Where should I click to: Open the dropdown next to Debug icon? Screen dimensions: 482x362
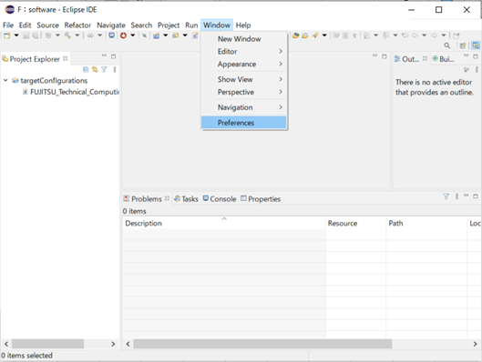pyautogui.click(x=133, y=35)
